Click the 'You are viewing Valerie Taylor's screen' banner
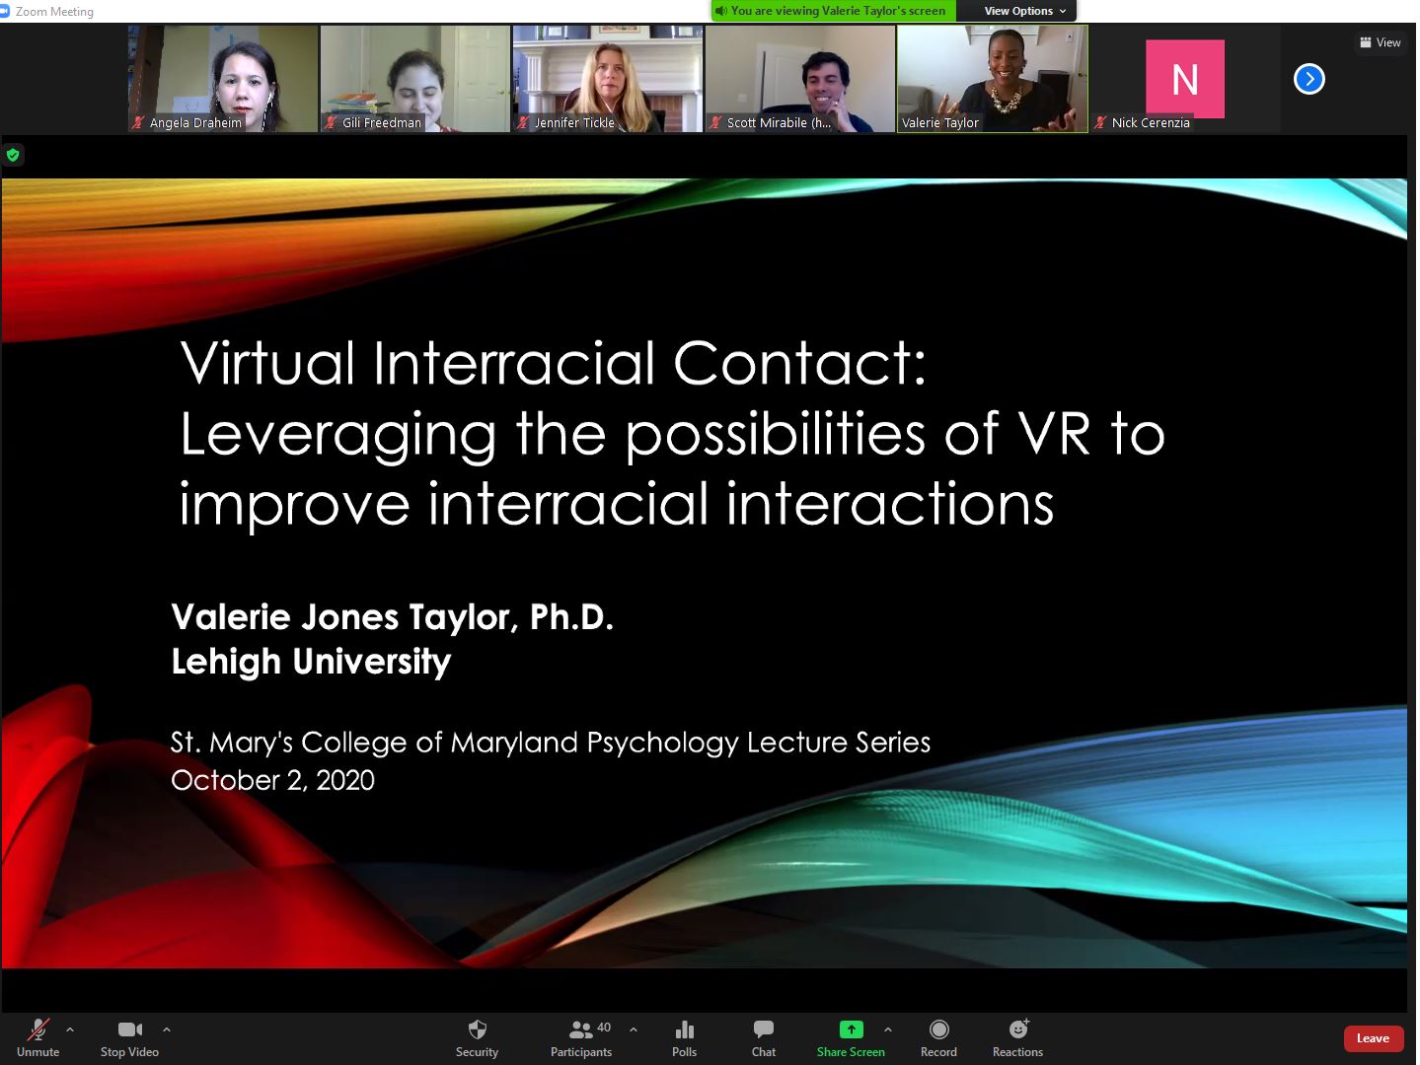 (x=834, y=11)
